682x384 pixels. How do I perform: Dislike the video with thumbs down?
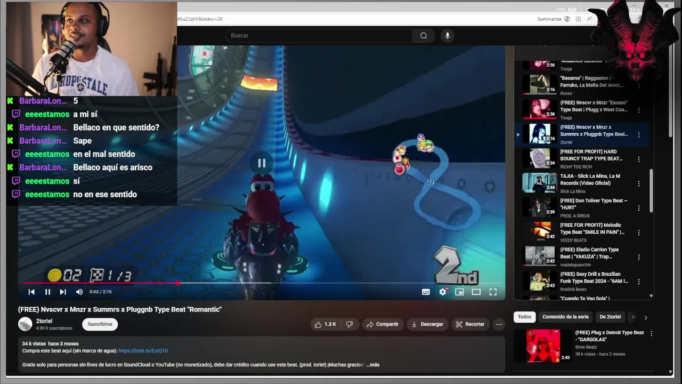click(x=350, y=324)
